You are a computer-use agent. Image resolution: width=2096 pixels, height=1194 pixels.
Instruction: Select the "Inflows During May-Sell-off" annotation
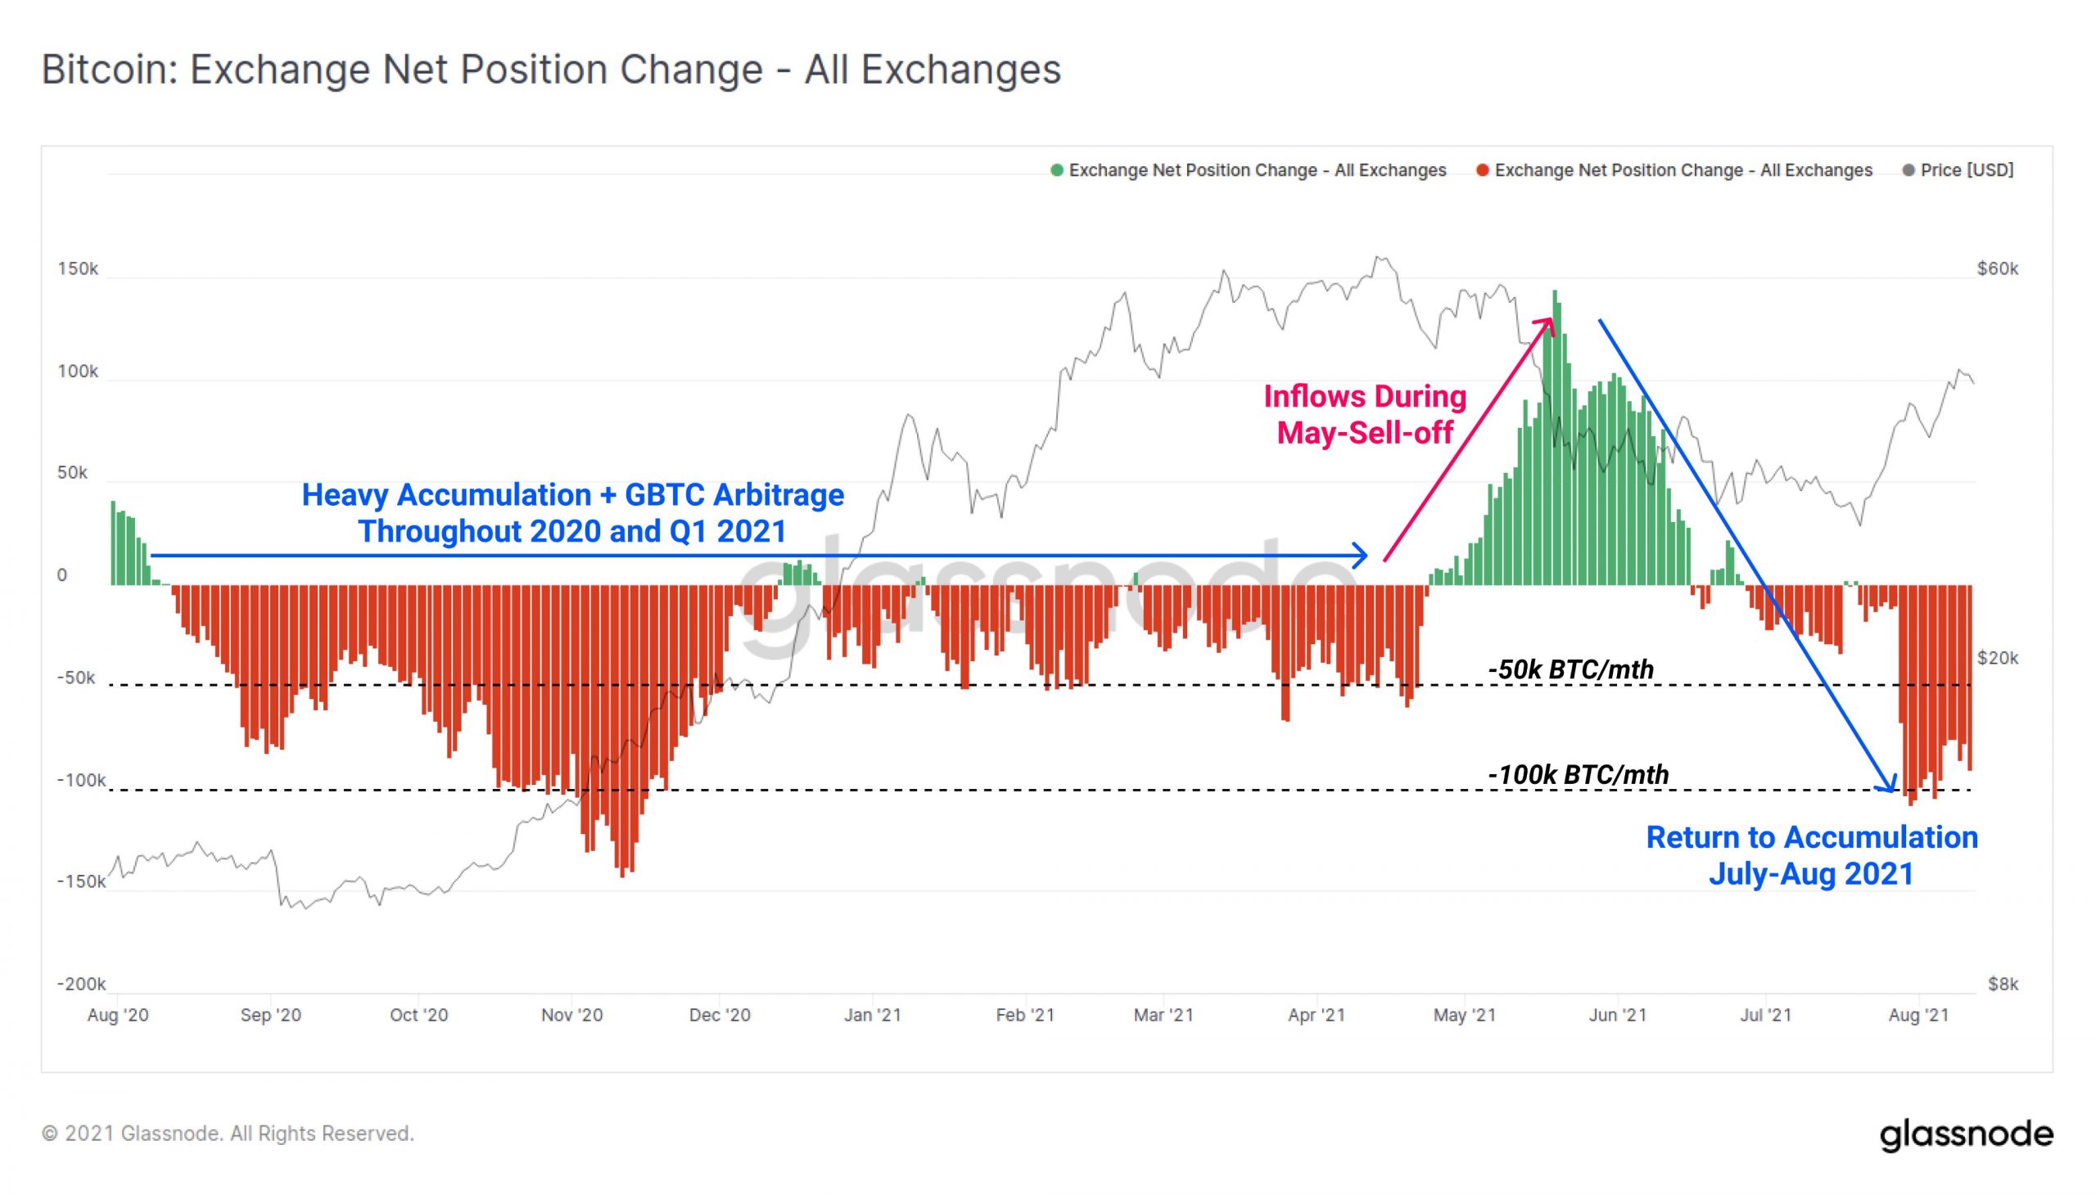1364,414
